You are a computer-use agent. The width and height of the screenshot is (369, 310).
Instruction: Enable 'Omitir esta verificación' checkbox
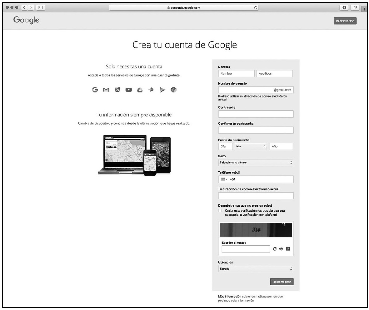tap(220, 211)
